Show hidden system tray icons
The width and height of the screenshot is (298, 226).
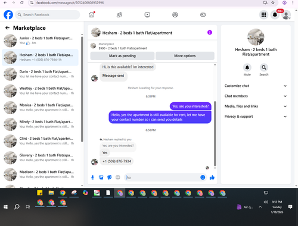260,207
